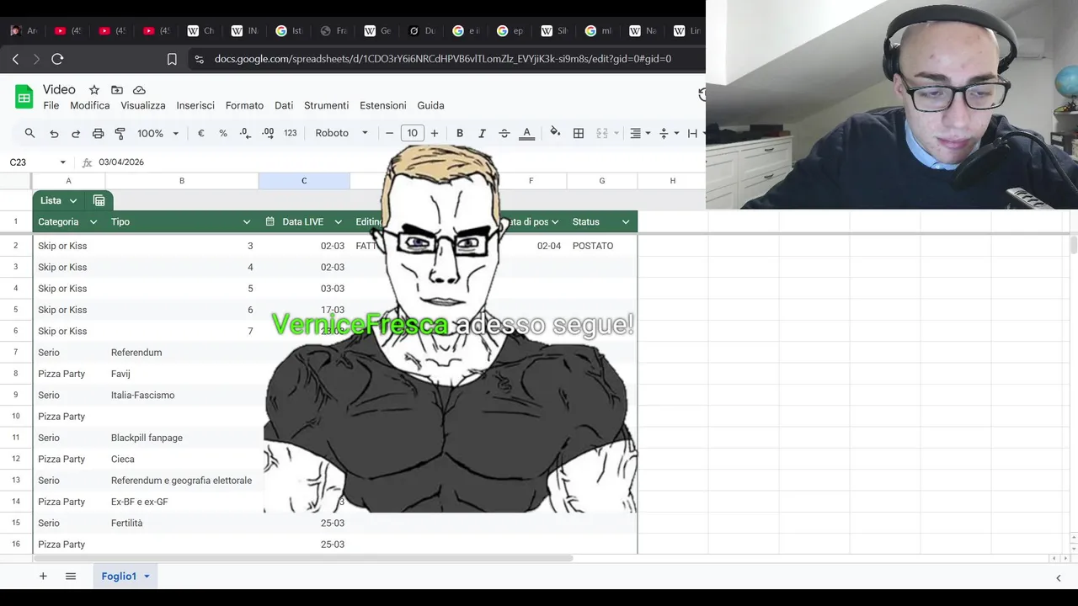The width and height of the screenshot is (1078, 606).
Task: Open the Data LIVE column dropdown
Action: point(338,222)
